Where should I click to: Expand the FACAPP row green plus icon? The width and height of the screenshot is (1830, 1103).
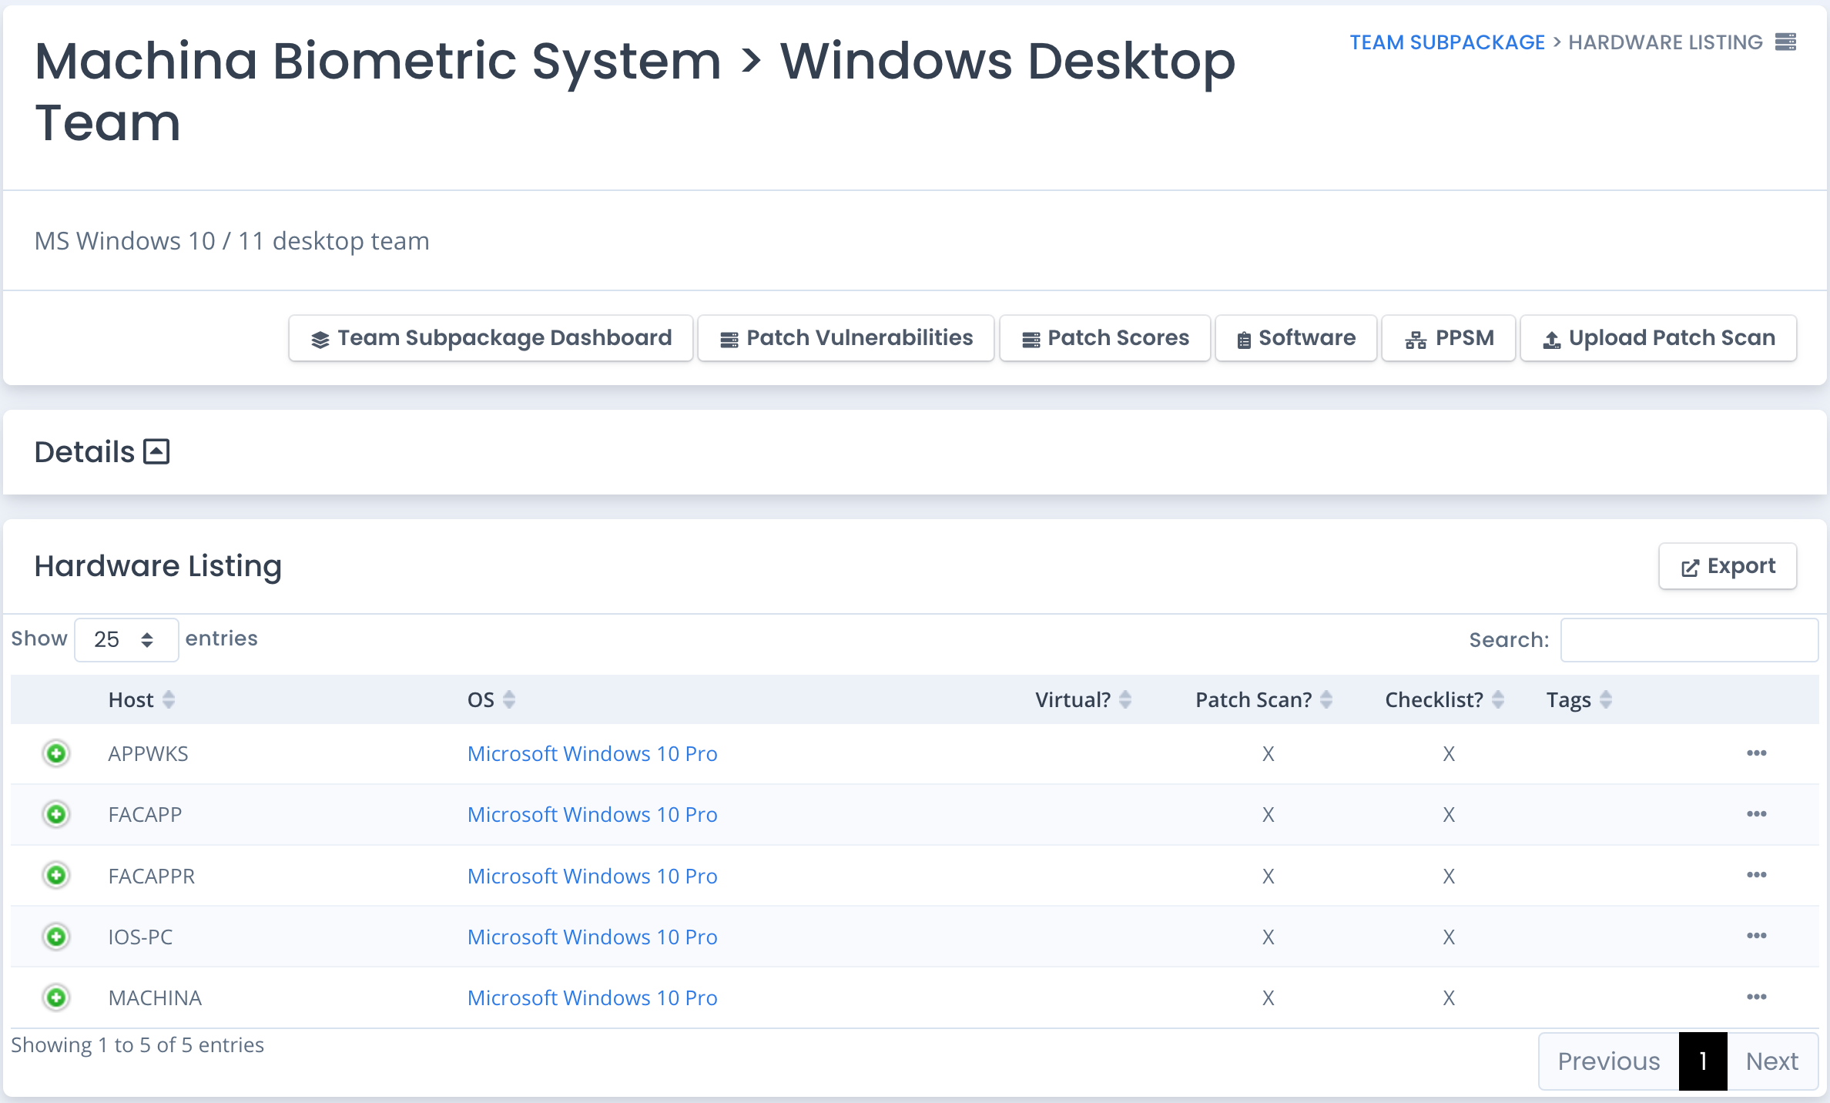point(56,814)
